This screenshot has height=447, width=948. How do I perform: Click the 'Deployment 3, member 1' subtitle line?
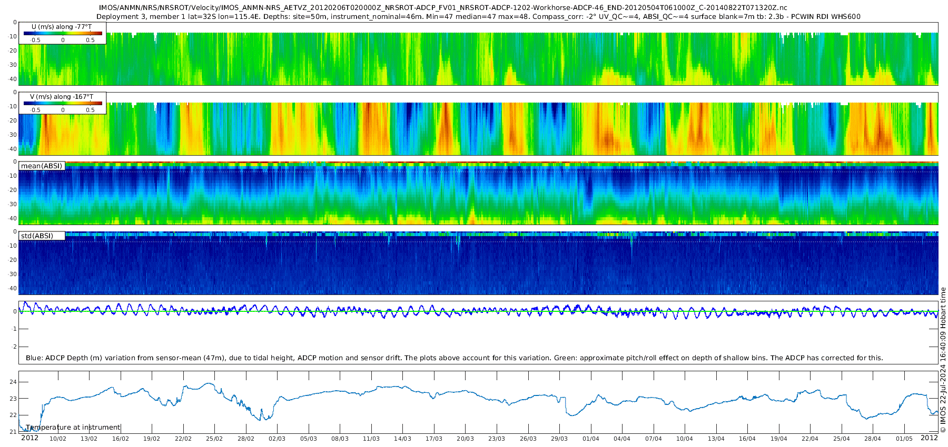point(478,16)
